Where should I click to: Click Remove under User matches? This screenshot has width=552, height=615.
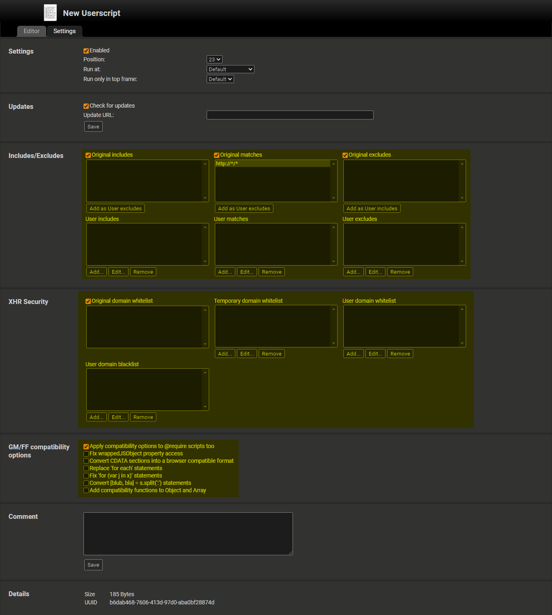click(x=271, y=271)
